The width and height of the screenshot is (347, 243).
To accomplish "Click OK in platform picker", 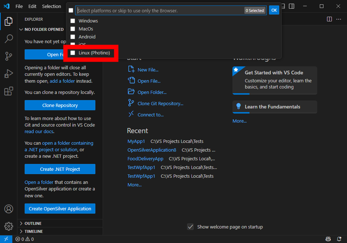I will tap(274, 10).
